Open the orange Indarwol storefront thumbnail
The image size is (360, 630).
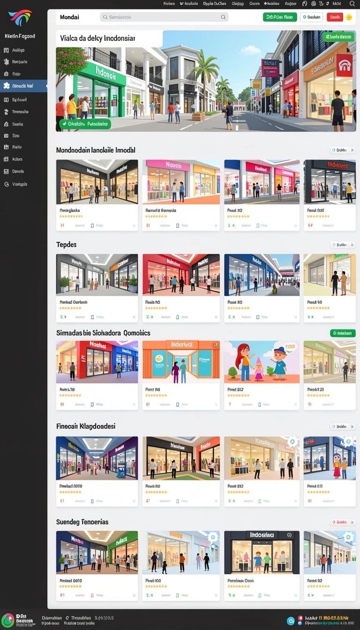pyautogui.click(x=181, y=362)
